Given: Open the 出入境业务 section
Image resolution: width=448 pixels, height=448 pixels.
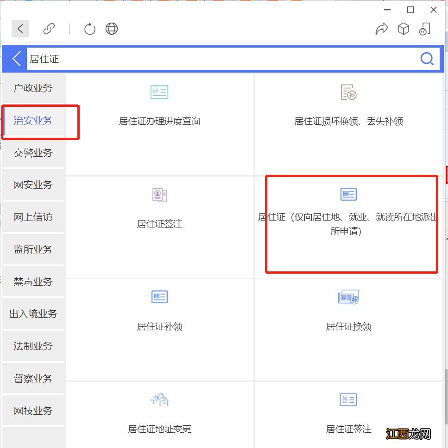Looking at the screenshot, I should pyautogui.click(x=33, y=313).
